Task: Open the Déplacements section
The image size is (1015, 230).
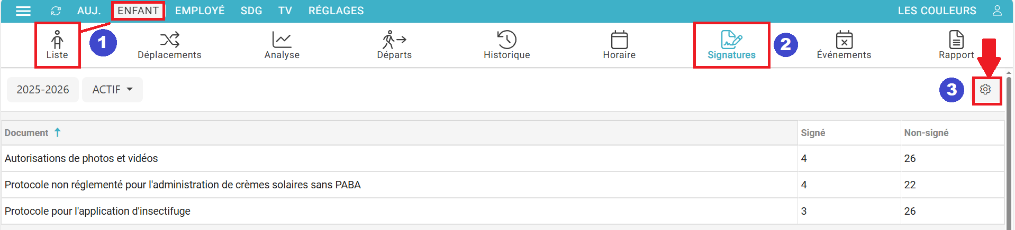Action: point(169,45)
